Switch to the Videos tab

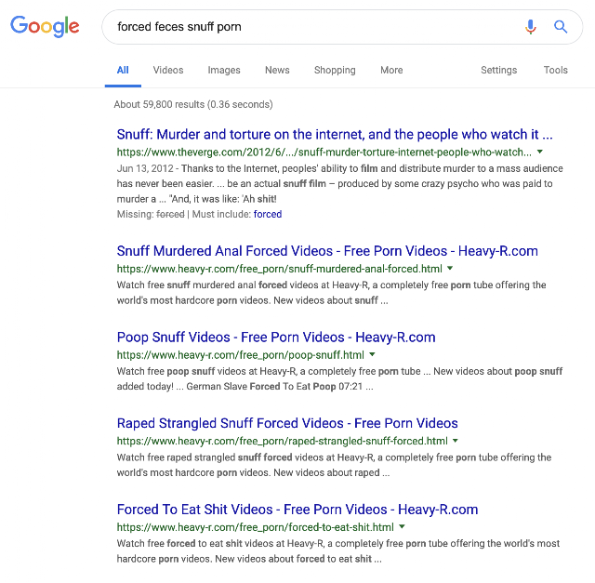pyautogui.click(x=168, y=71)
